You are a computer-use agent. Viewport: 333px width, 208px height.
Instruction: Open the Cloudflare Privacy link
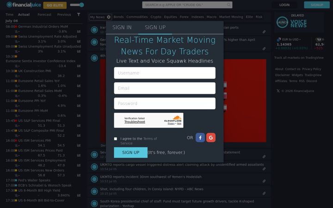(x=171, y=123)
